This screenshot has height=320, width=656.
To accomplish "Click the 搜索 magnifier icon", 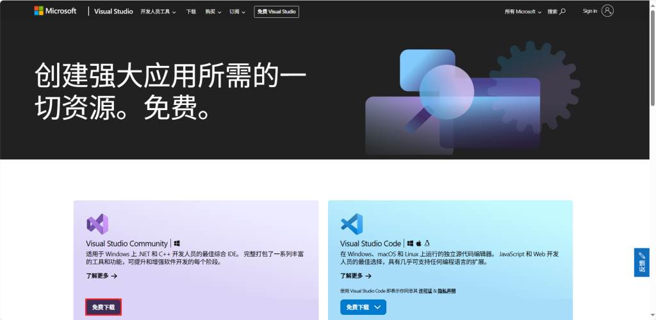I will pyautogui.click(x=562, y=12).
